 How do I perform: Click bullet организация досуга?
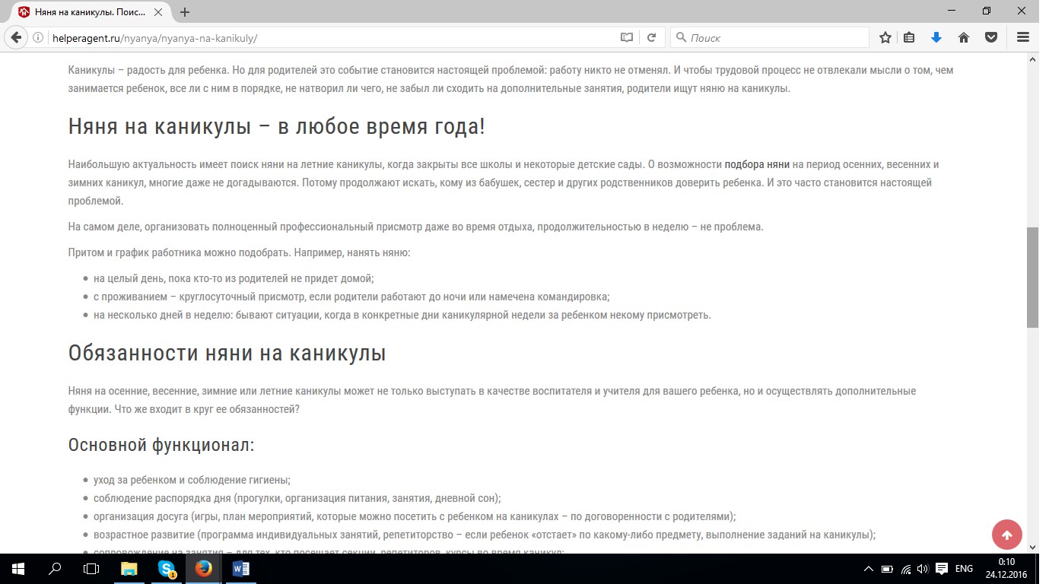pos(415,517)
